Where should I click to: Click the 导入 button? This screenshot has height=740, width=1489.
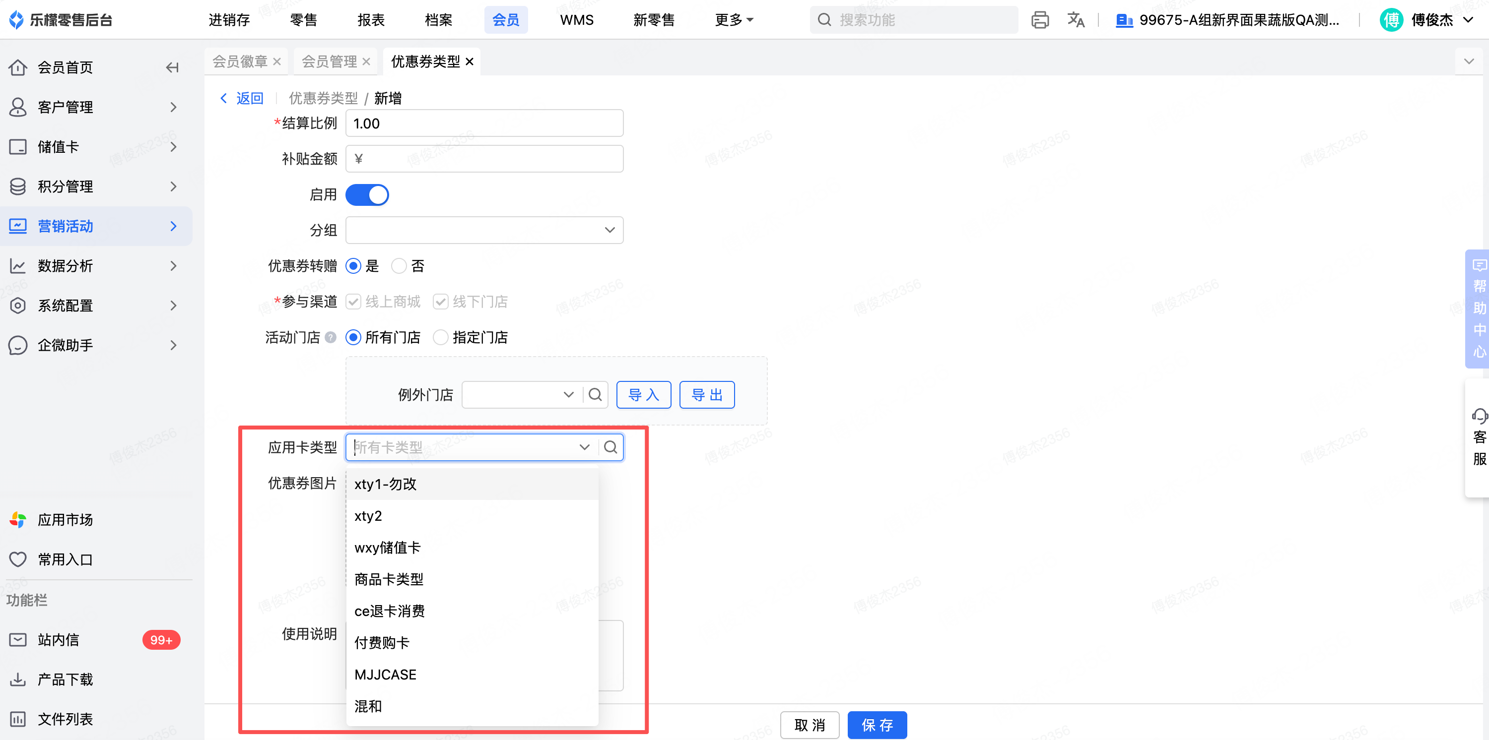coord(643,395)
